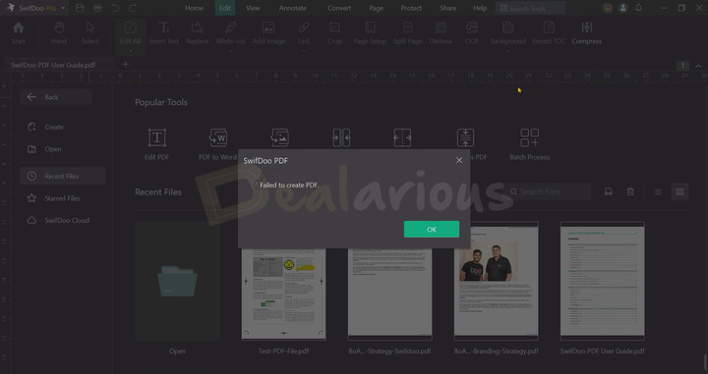Viewport: 708px width, 374px height.
Task: Open the Replace tool
Action: click(x=198, y=33)
